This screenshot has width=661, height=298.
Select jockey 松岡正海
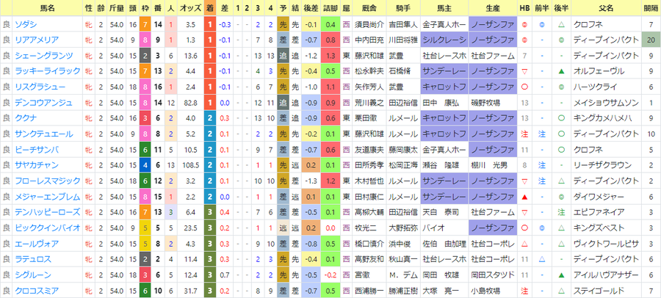coord(403,165)
